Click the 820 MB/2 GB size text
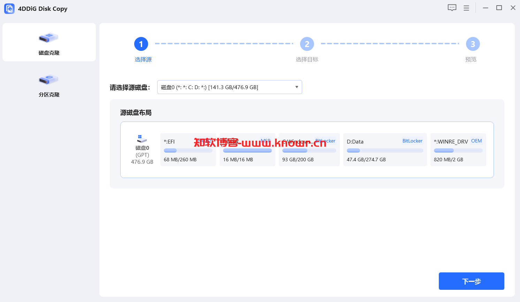 [449, 160]
